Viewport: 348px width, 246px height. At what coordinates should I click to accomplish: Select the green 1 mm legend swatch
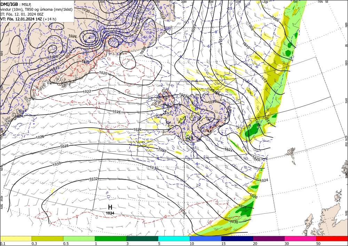point(111,238)
